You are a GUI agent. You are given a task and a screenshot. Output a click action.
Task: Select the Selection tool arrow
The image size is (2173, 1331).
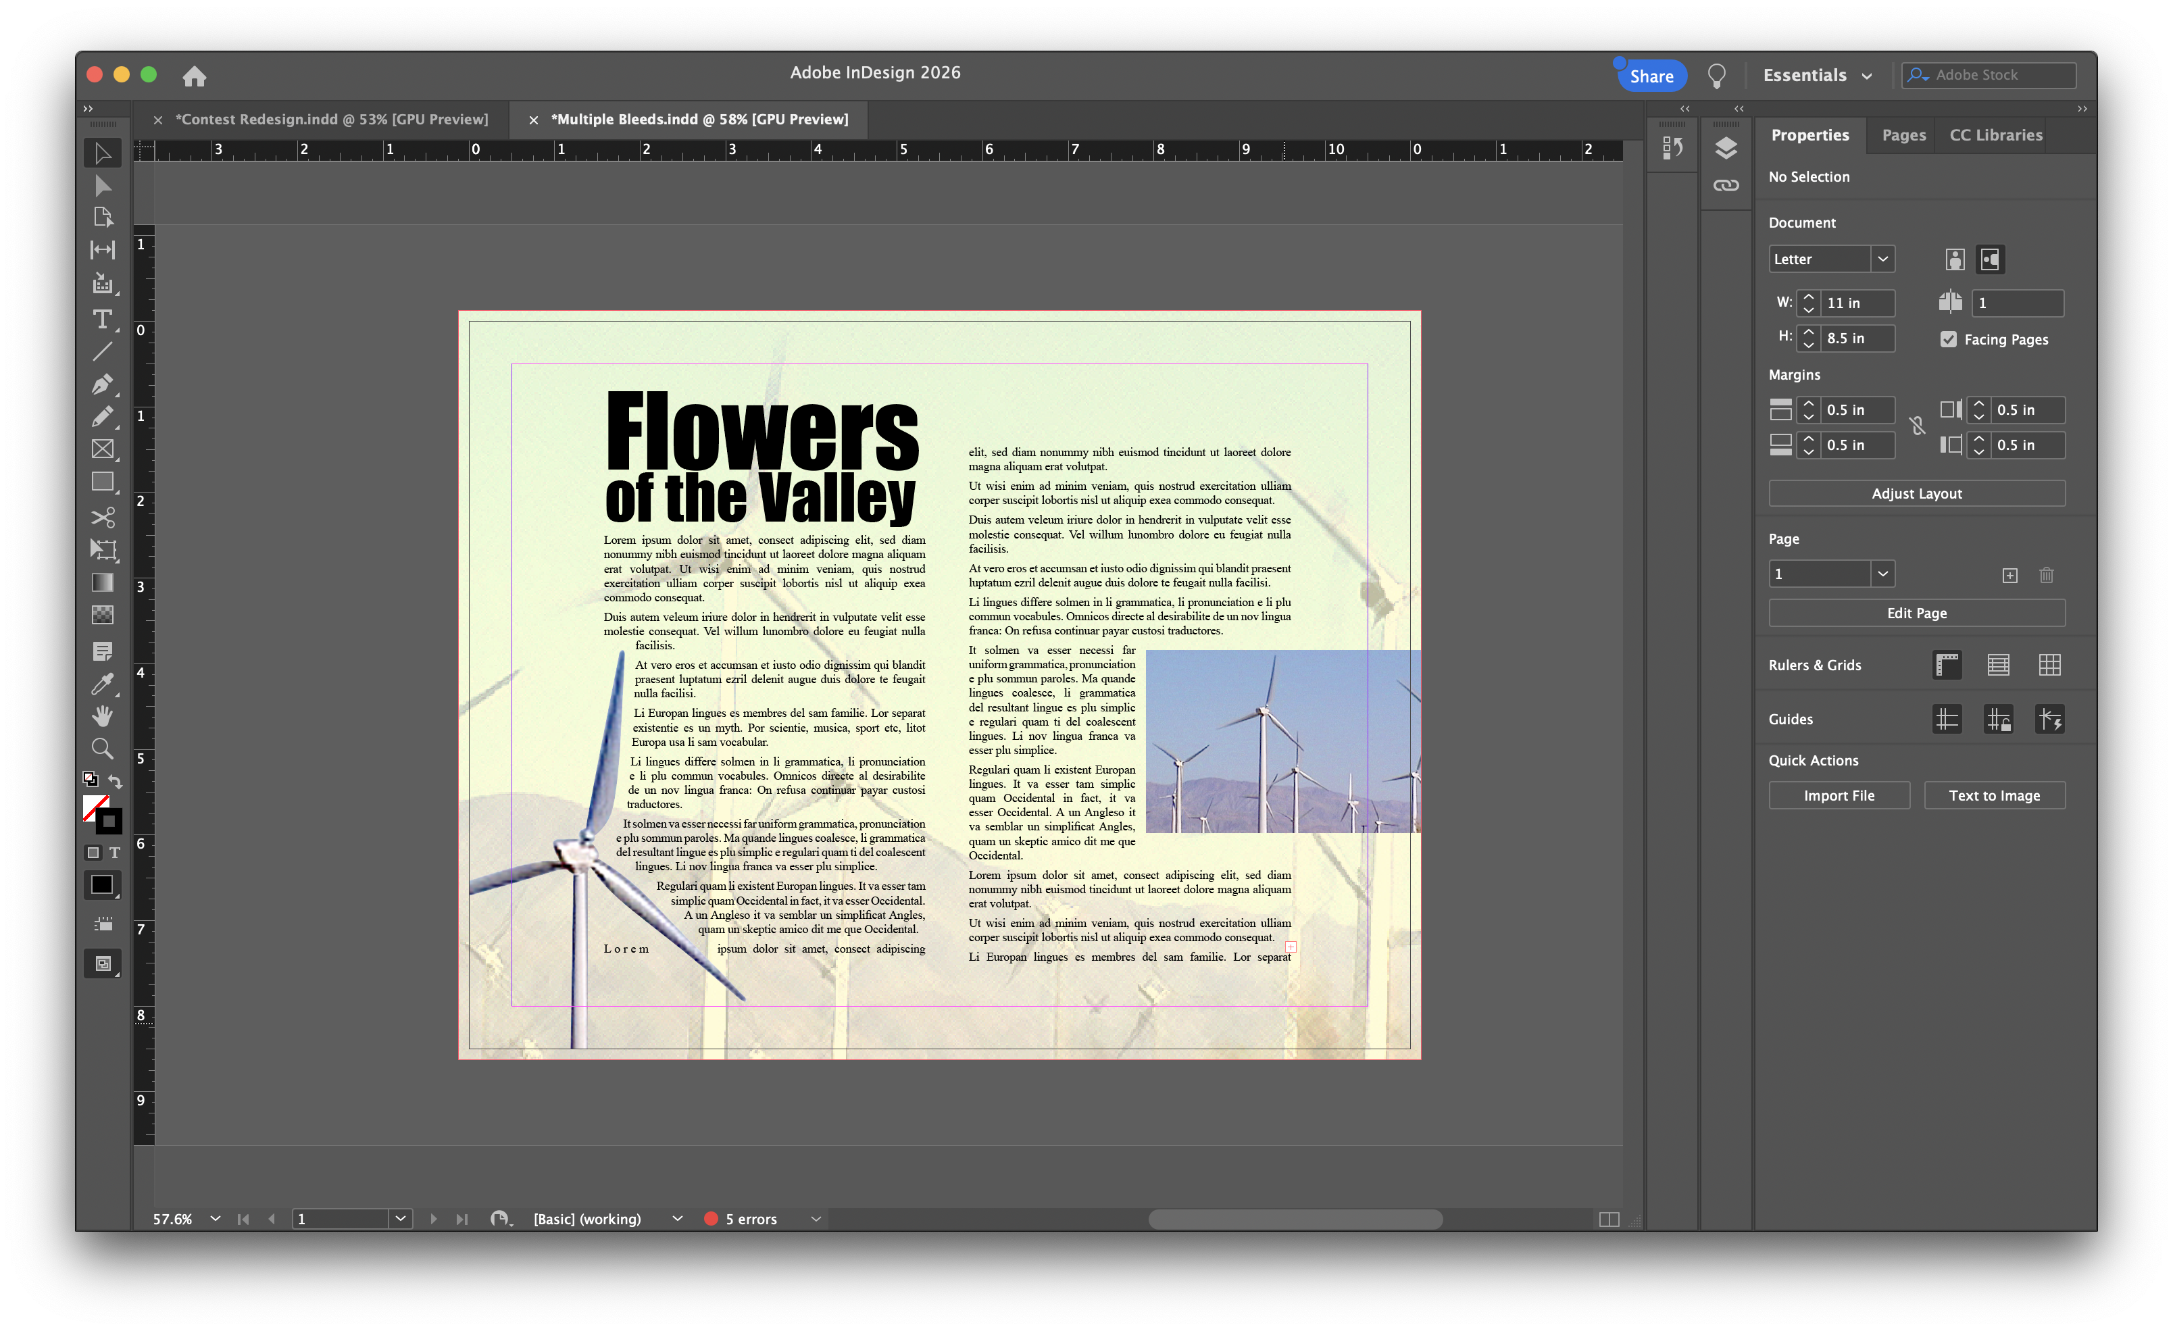(102, 153)
